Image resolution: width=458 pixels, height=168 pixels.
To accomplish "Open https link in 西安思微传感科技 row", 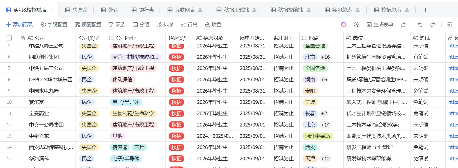I will click(453, 147).
